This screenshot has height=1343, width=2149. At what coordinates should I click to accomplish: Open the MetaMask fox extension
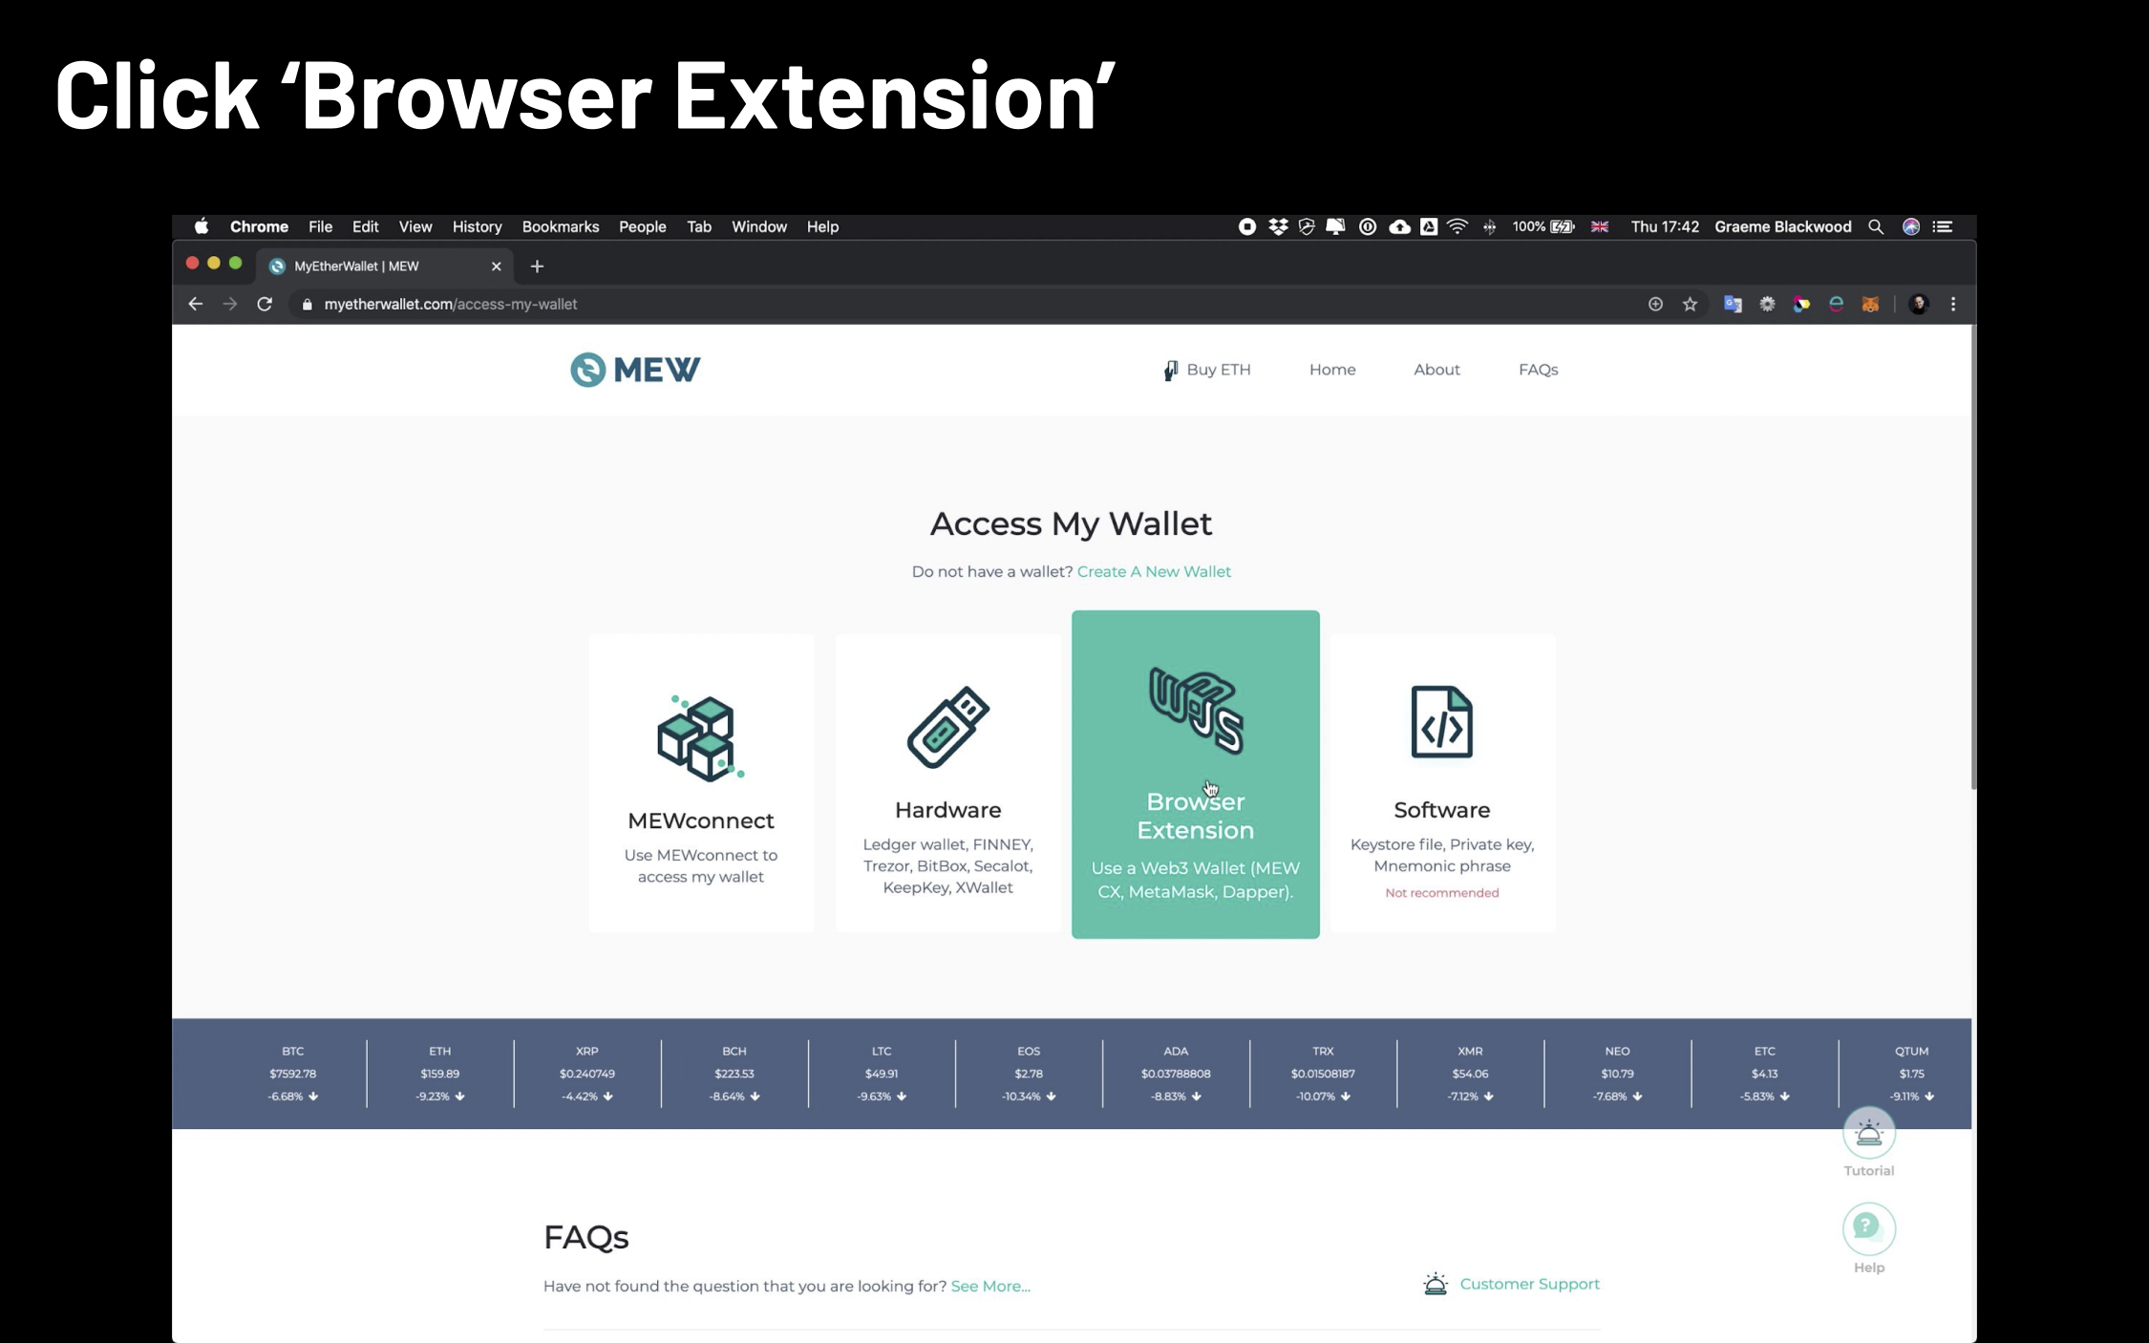(x=1870, y=304)
